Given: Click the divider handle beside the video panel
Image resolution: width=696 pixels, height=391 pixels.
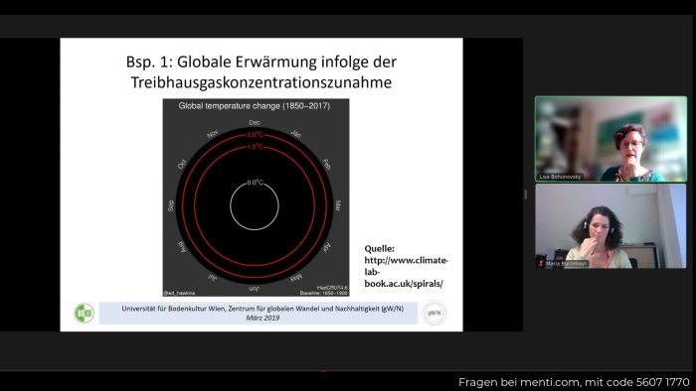Looking at the screenshot, I should [526, 194].
